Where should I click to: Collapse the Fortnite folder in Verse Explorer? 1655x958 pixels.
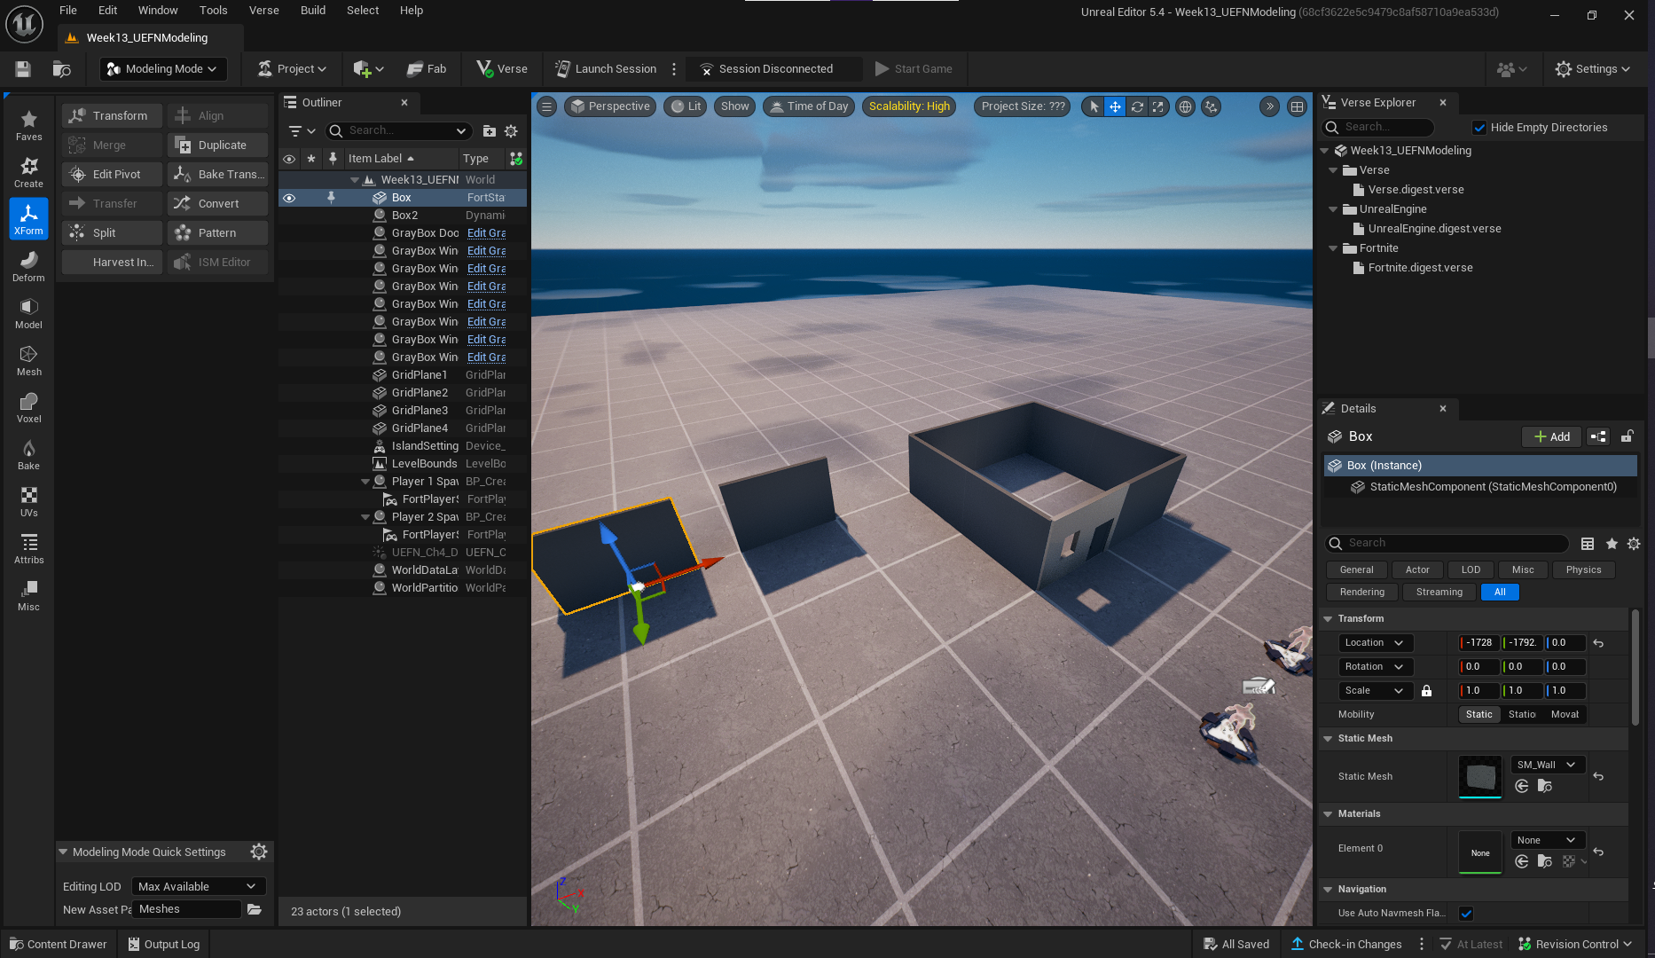point(1332,248)
